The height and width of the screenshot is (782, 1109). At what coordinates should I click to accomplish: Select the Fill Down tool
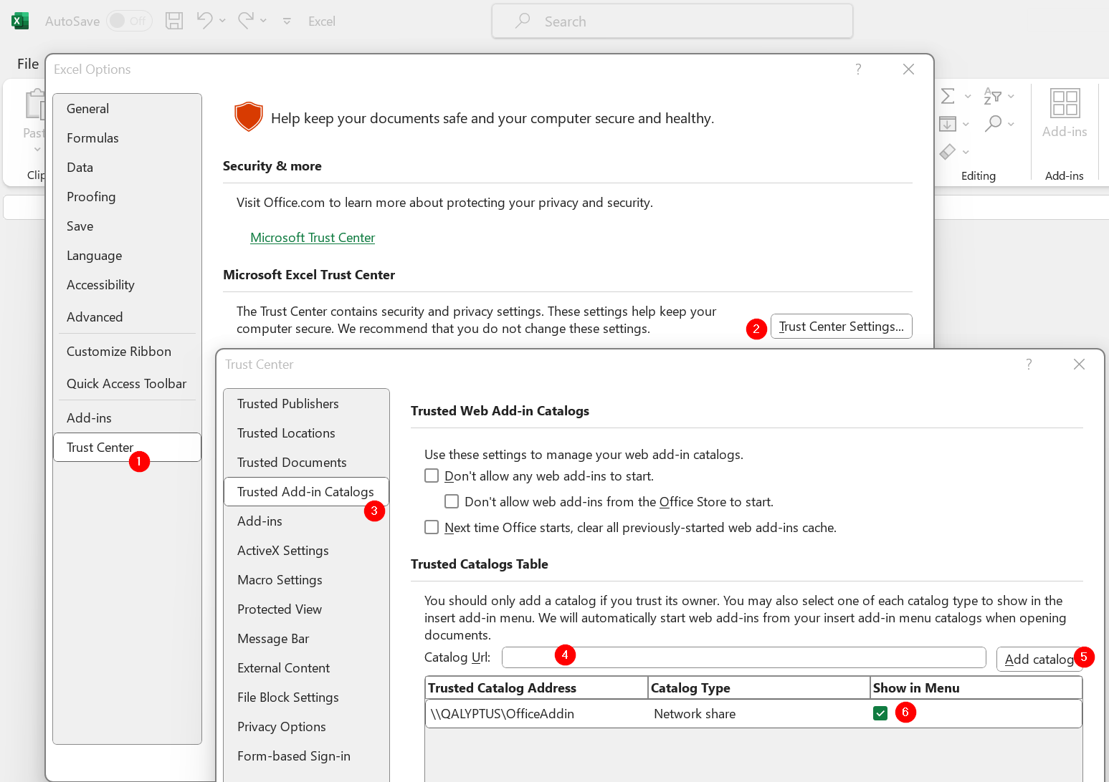click(x=948, y=124)
